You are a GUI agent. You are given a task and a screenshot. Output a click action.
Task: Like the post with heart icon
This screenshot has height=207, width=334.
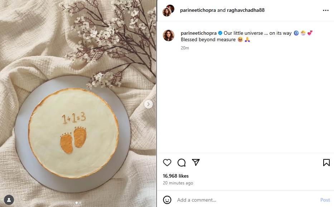click(167, 163)
